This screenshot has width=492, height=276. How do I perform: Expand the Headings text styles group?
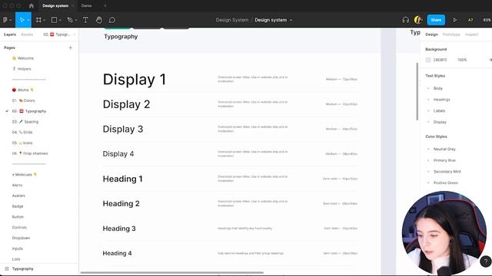(428, 100)
